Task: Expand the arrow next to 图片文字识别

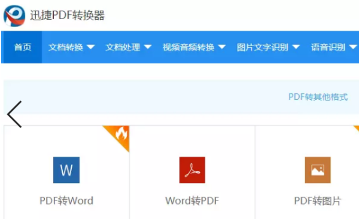Action: 296,47
